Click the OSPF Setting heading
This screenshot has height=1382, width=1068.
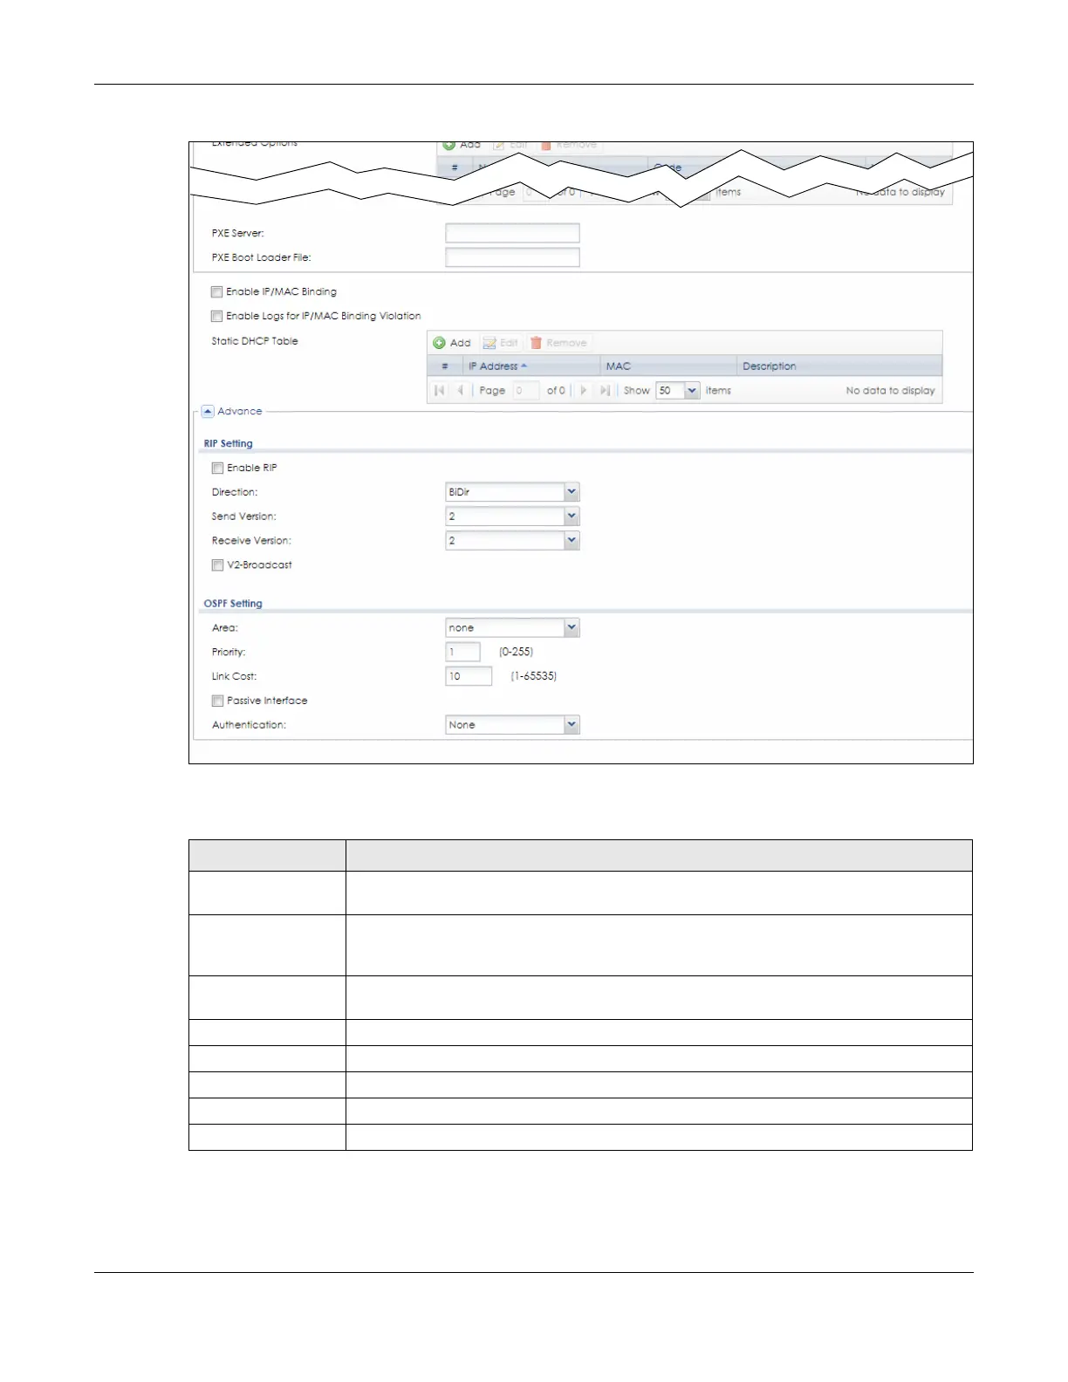point(233,604)
